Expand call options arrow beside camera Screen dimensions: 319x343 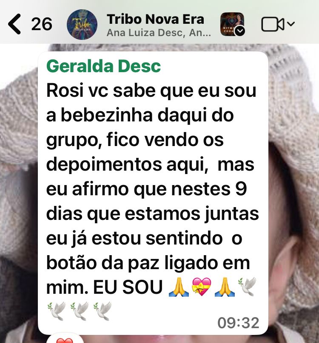click(291, 23)
